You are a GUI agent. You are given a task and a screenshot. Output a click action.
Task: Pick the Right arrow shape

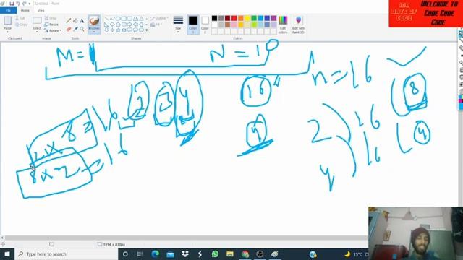[x=129, y=24]
